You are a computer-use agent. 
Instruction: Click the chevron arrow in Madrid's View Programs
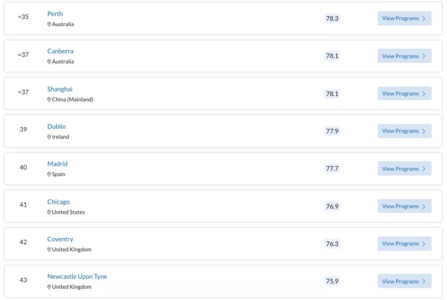coord(424,169)
